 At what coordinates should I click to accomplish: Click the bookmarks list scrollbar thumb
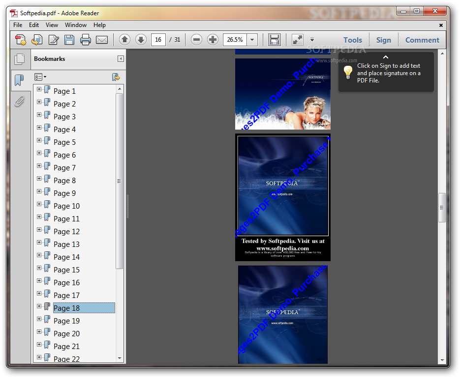(x=119, y=181)
